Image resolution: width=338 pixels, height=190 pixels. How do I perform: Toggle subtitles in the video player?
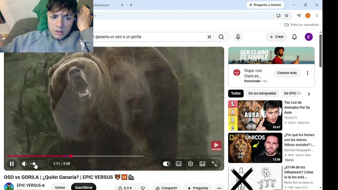[178, 164]
